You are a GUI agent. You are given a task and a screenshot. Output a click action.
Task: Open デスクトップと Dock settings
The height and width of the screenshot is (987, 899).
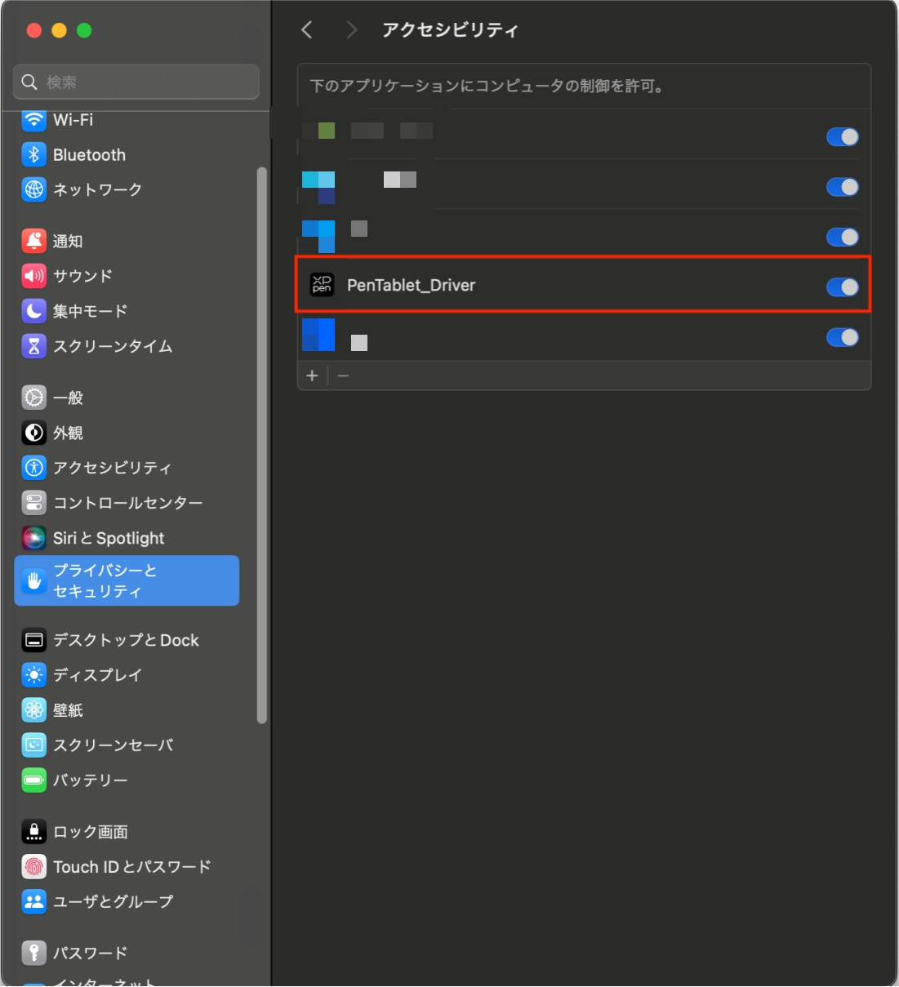tap(126, 640)
